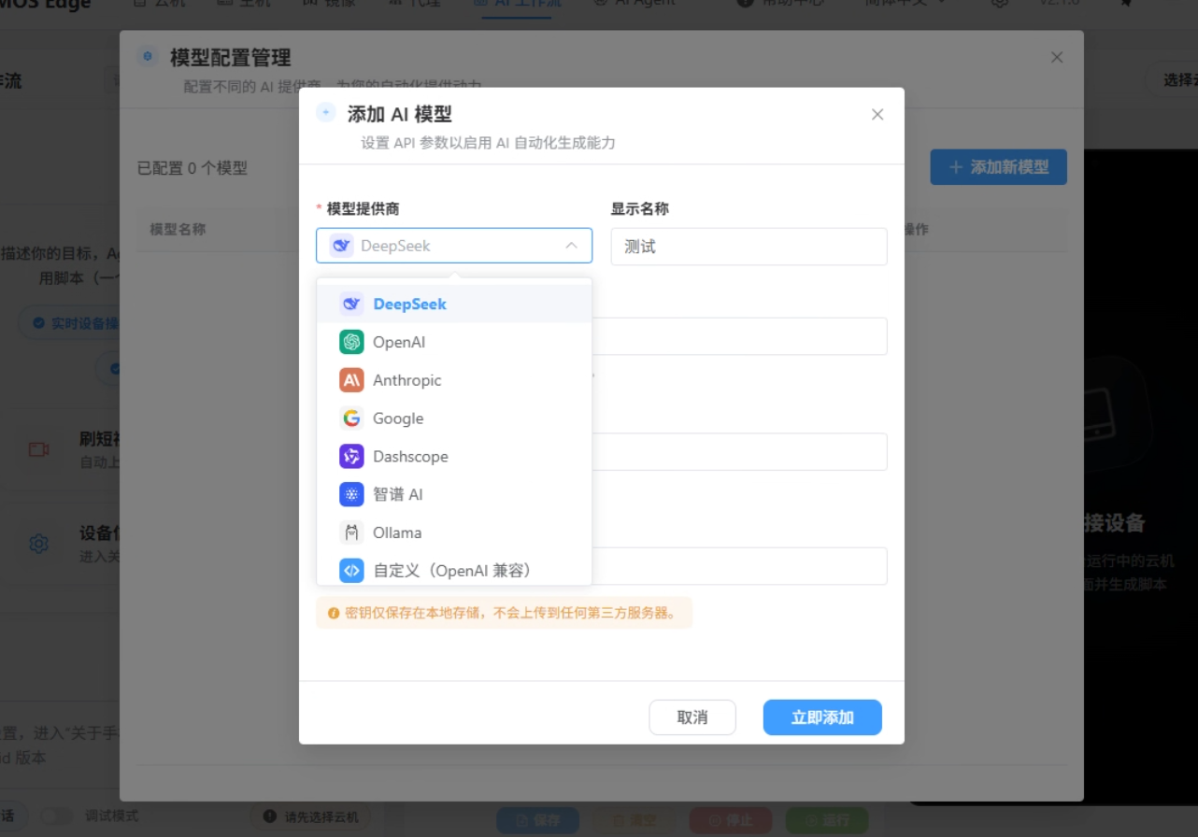Click the DeepSeek whale logo in the provider list
1198x837 pixels.
351,304
